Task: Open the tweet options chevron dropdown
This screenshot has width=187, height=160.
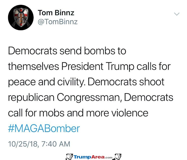Action: (x=176, y=14)
